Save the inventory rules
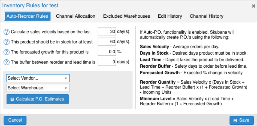Image resolution: width=257 pixels, height=126 pixels. [x=241, y=120]
